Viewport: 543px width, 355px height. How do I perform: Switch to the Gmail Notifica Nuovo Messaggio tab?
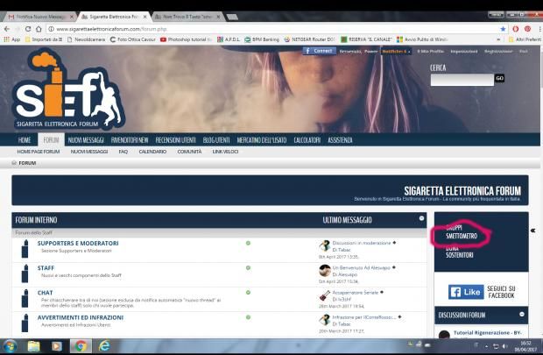pyautogui.click(x=41, y=17)
